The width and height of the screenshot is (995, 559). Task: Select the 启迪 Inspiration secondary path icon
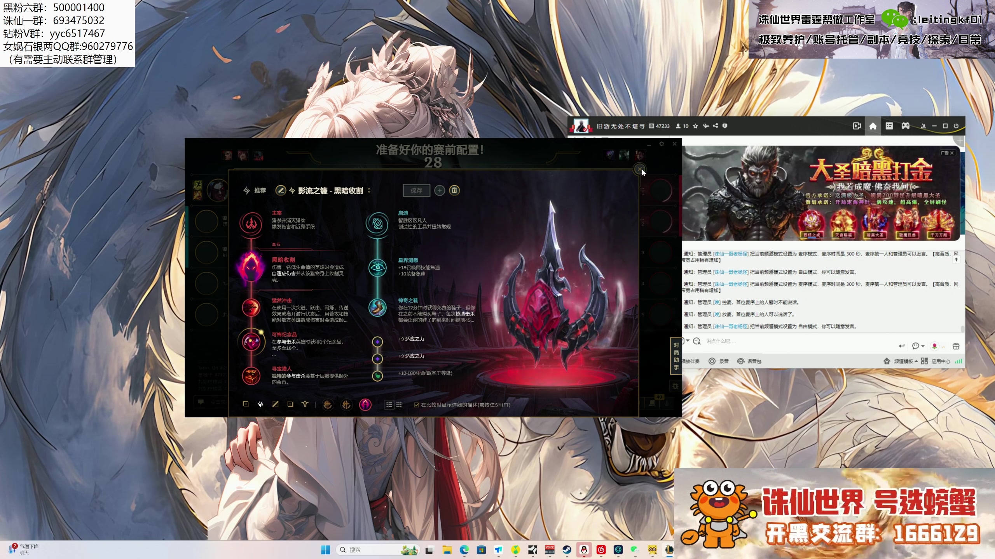(x=377, y=224)
